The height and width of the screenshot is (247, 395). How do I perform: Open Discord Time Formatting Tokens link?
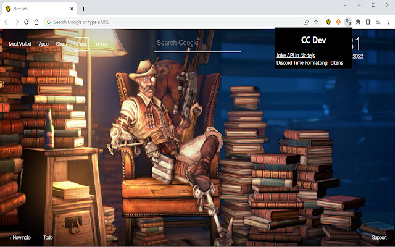[310, 63]
